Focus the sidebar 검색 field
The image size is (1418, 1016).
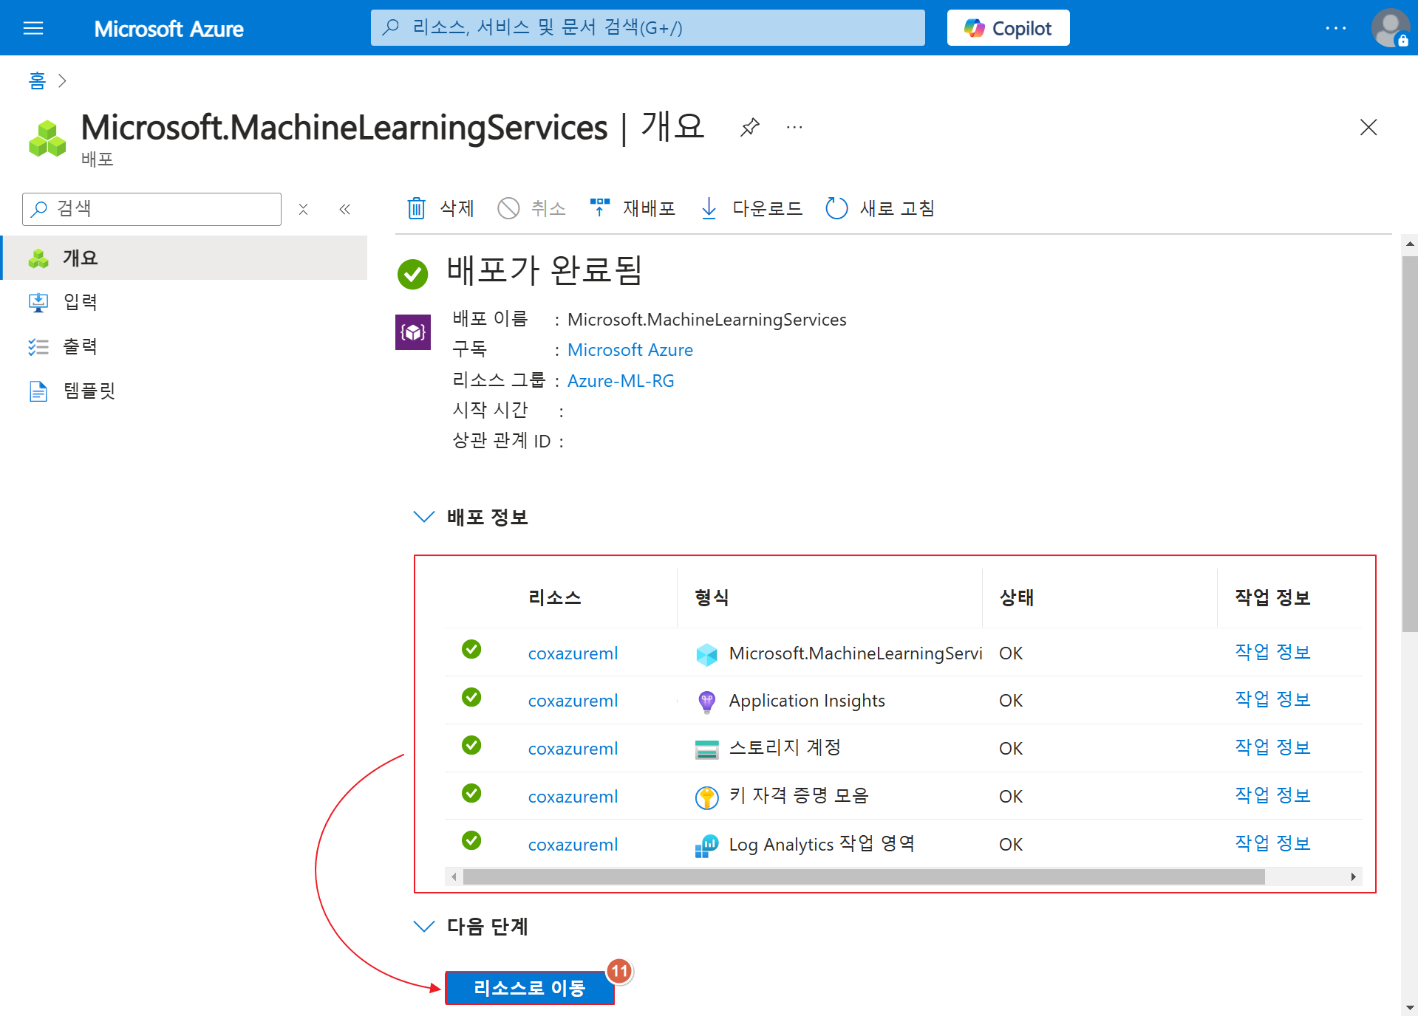(x=151, y=209)
